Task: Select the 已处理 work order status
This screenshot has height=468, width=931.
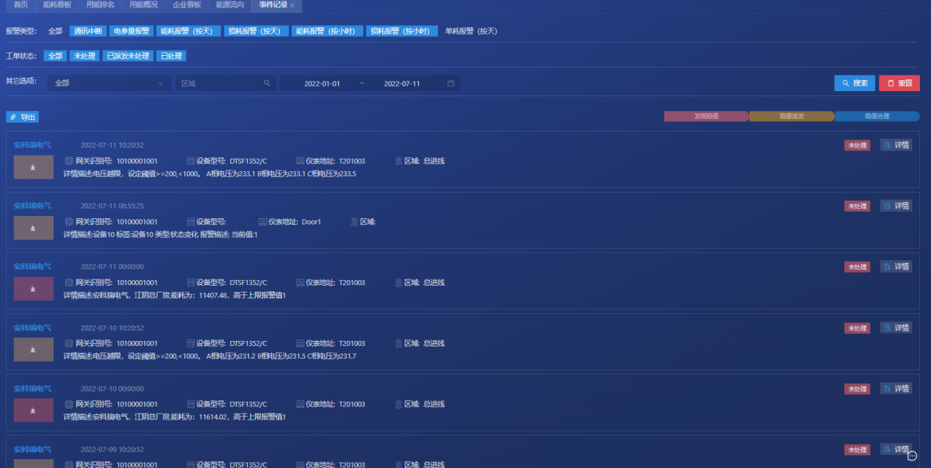Action: pos(170,57)
